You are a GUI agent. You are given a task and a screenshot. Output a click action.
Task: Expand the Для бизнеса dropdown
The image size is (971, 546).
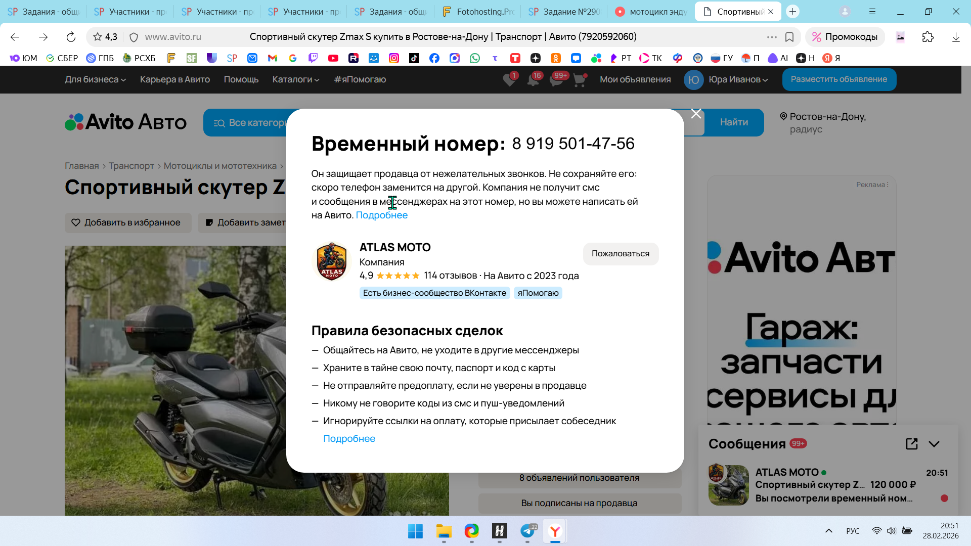[95, 79]
